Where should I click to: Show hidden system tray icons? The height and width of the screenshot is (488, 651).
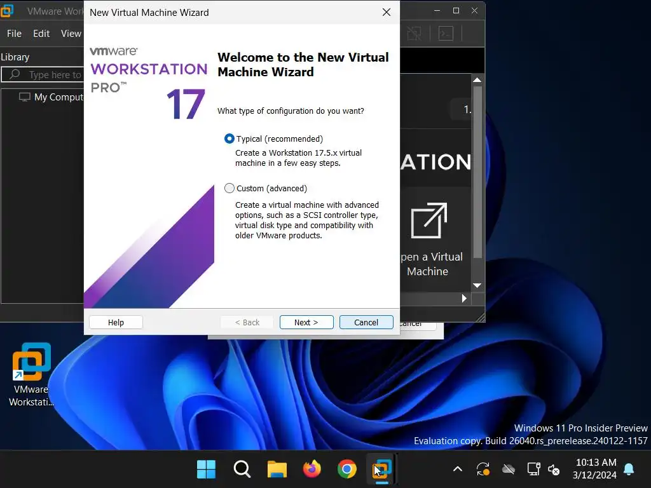click(x=458, y=470)
